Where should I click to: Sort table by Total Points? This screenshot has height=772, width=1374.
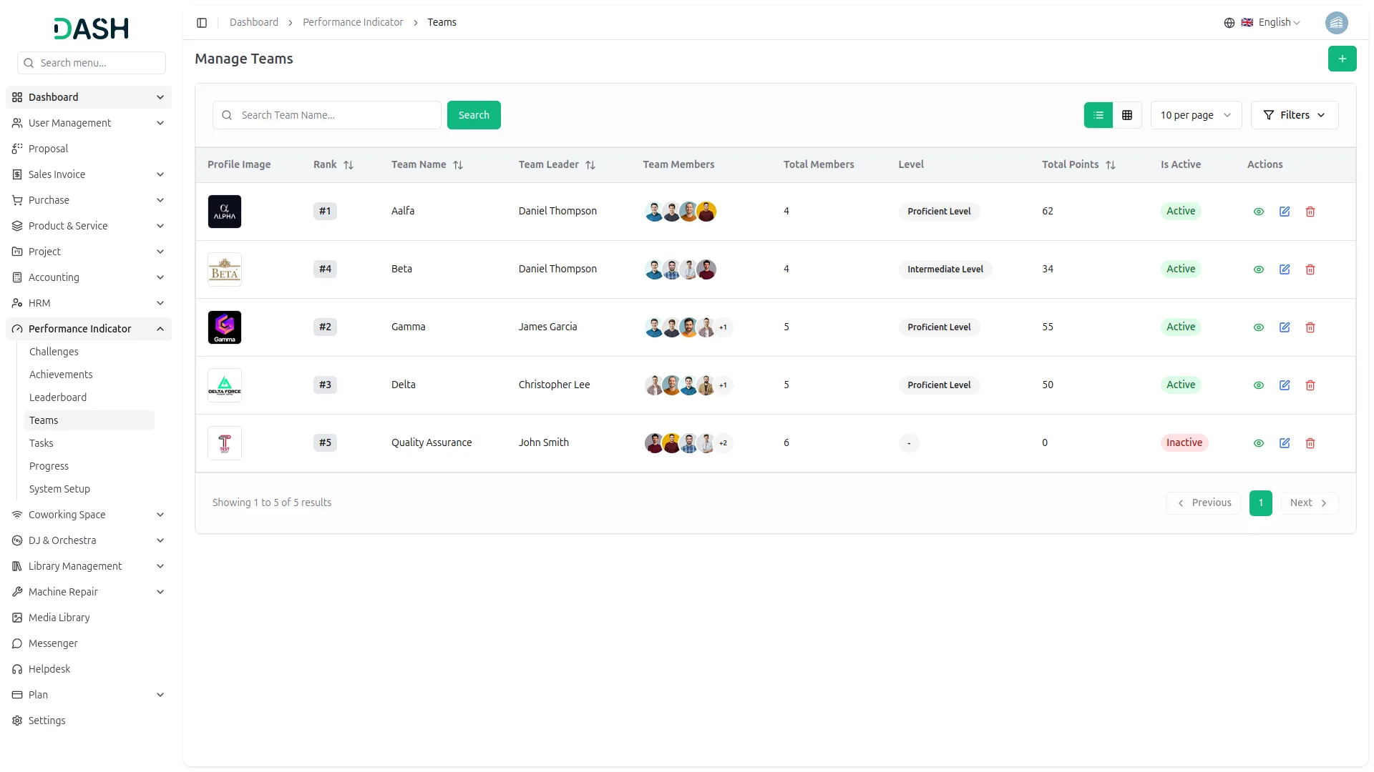click(1111, 165)
